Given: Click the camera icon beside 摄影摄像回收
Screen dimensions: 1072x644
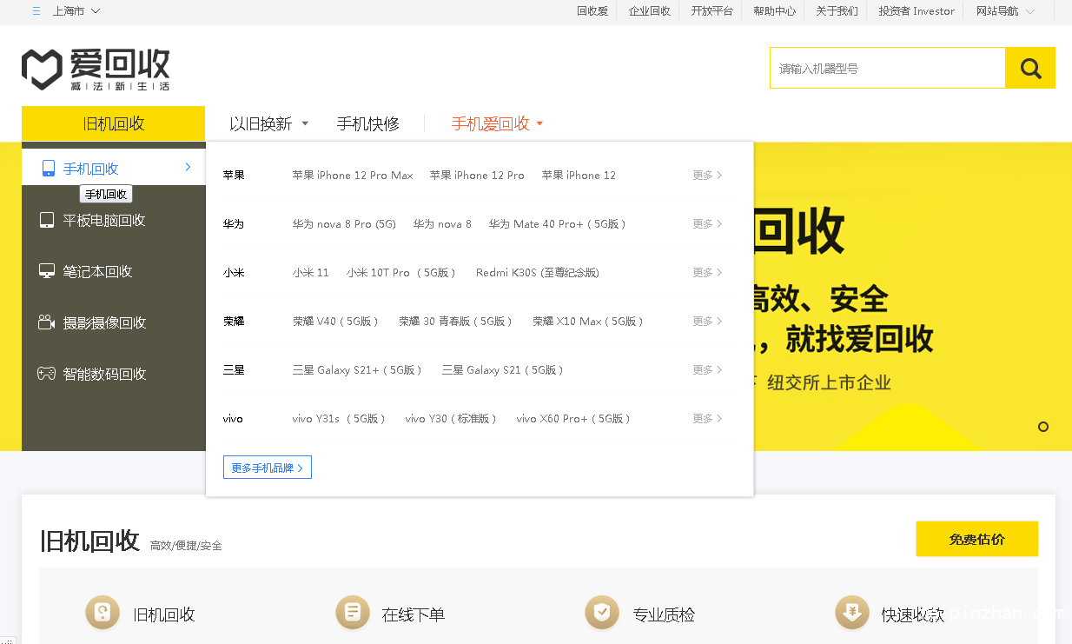Looking at the screenshot, I should click(47, 322).
